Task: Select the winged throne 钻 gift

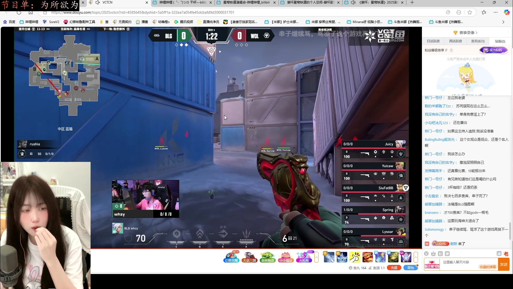Action: click(x=406, y=257)
